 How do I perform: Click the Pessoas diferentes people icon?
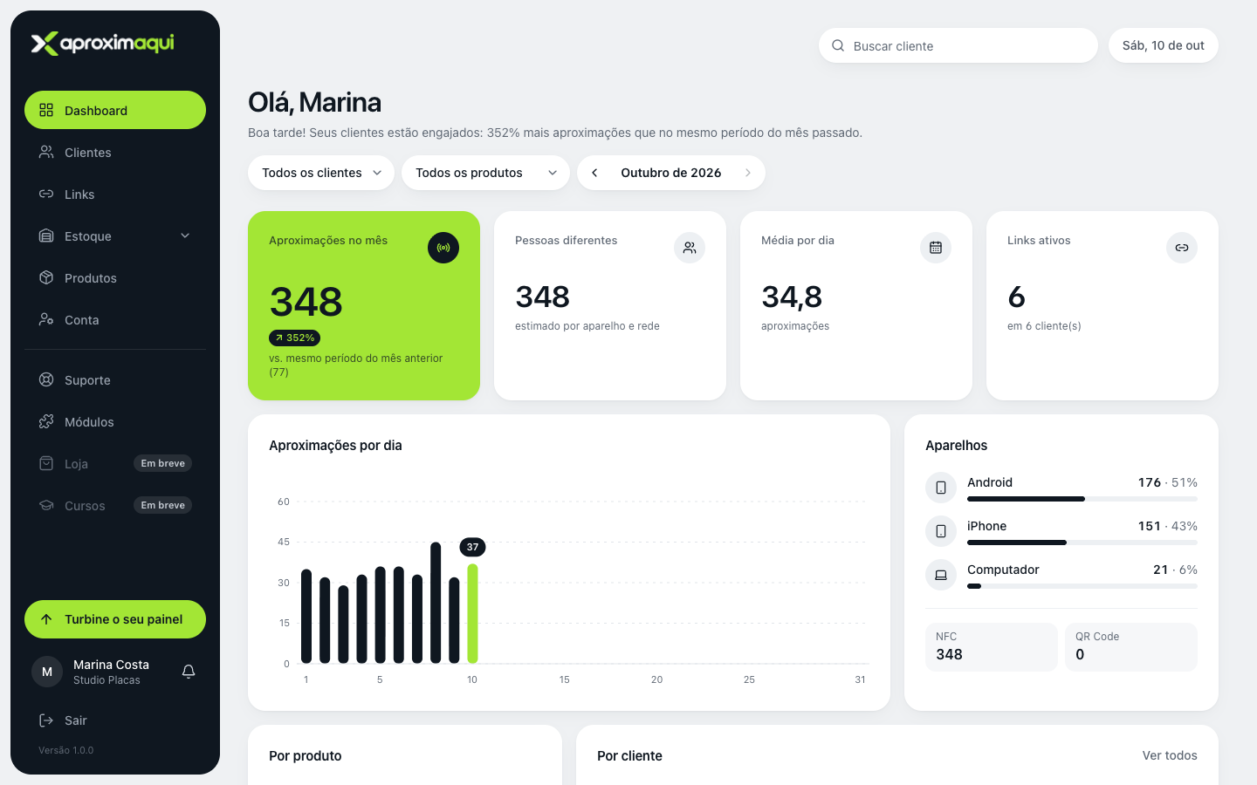click(690, 248)
